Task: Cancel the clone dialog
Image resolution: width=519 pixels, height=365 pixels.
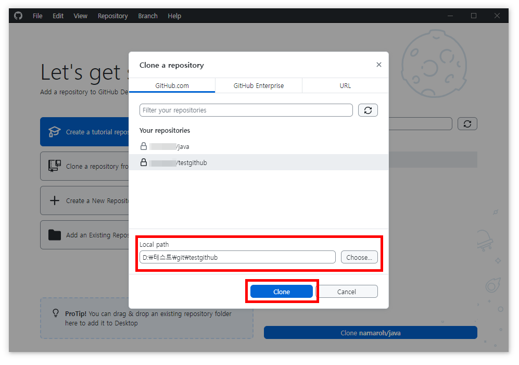Action: pyautogui.click(x=347, y=292)
